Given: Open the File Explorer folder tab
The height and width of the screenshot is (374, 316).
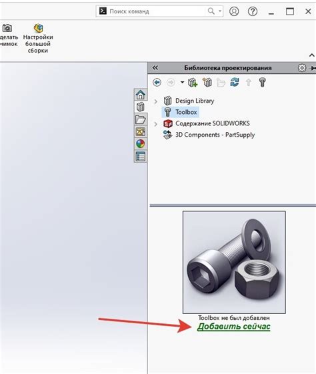Looking at the screenshot, I should coord(141,119).
